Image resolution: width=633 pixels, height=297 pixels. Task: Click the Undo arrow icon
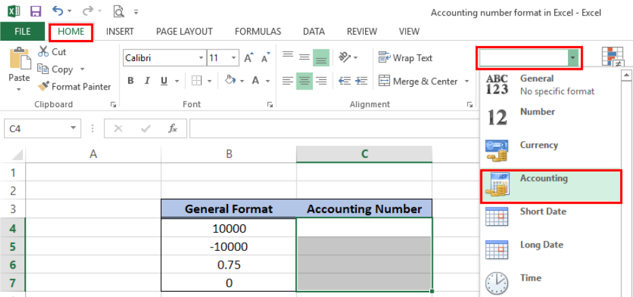pos(58,11)
